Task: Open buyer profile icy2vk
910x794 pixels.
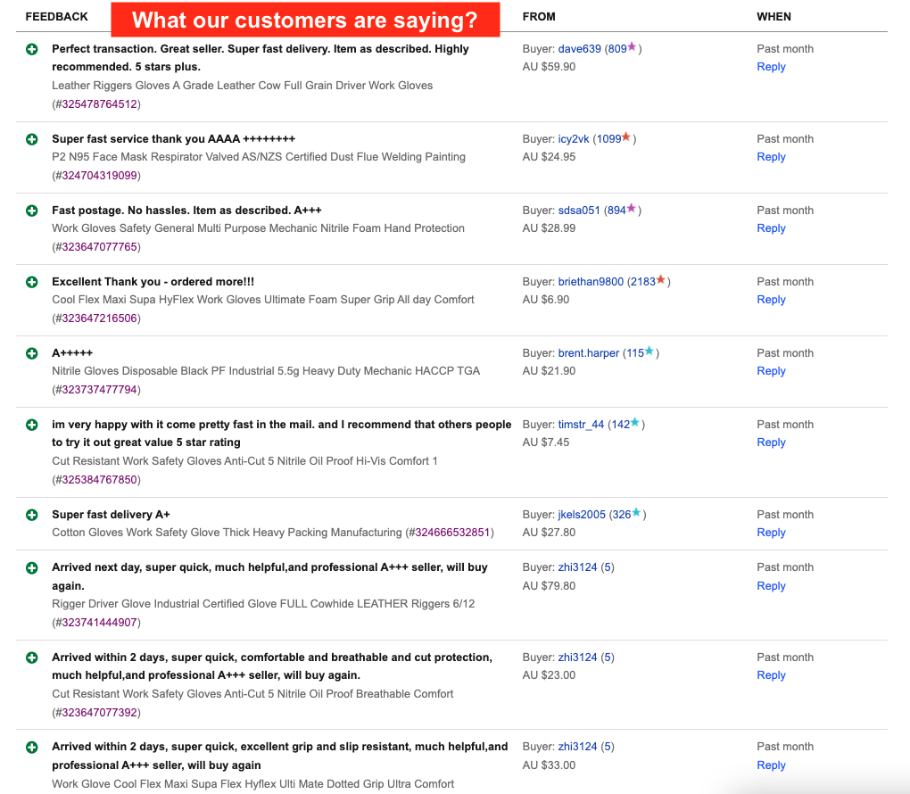Action: (x=574, y=139)
